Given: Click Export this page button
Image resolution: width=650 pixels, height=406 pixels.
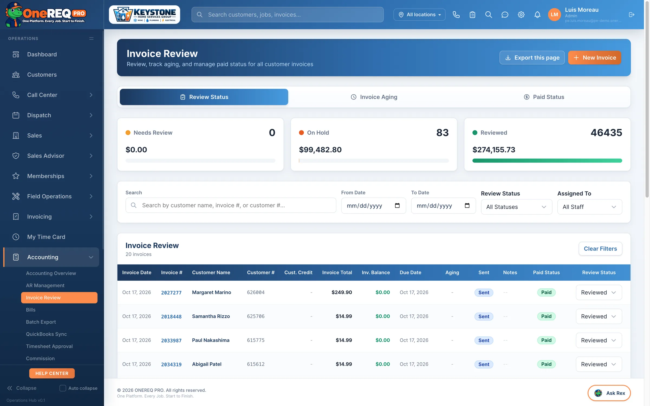Looking at the screenshot, I should pos(532,58).
